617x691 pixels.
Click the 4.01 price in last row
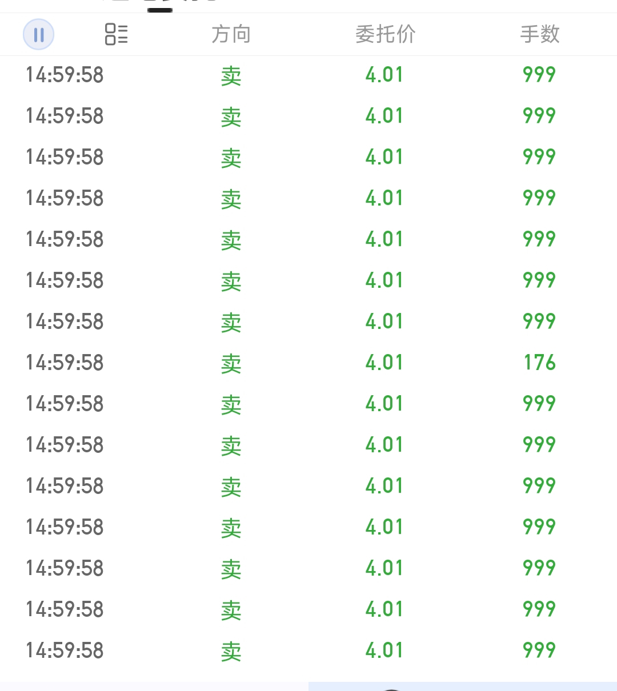coord(384,650)
